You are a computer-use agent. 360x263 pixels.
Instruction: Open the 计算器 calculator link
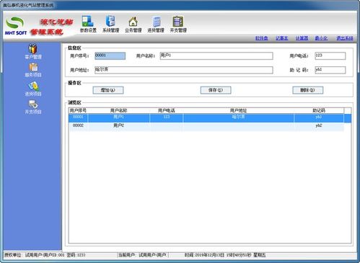(302, 38)
